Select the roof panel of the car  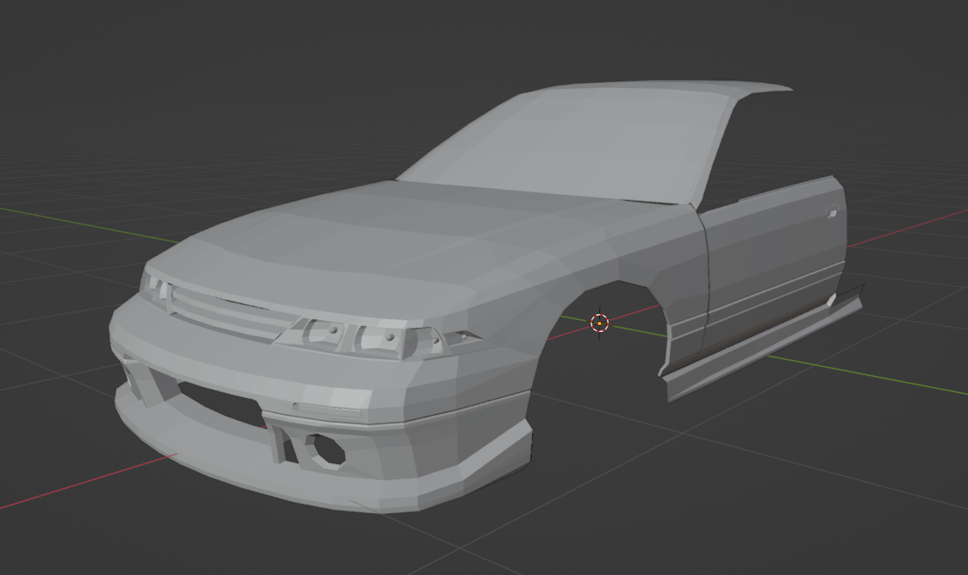(x=678, y=86)
